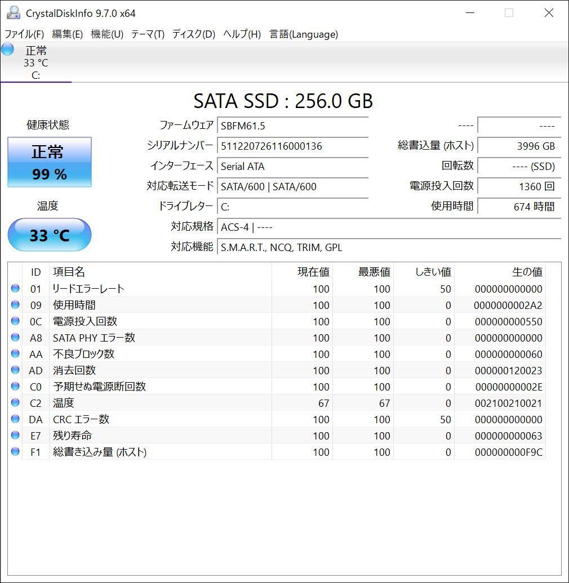
Task: Click the firmware field SBFM61.5
Action: tap(293, 125)
